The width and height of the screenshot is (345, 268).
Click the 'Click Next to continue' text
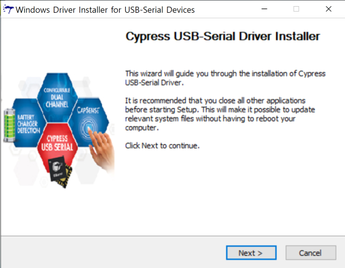(x=162, y=146)
